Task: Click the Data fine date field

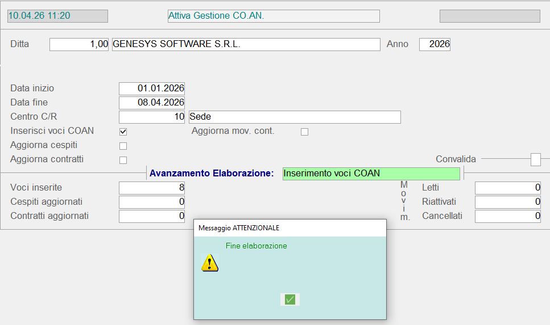Action: [x=152, y=103]
